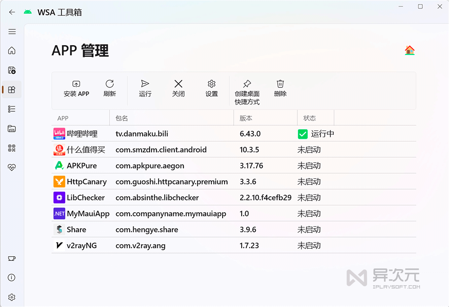Image resolution: width=449 pixels, height=307 pixels.
Task: Open the list view sidebar tab
Action: point(12,109)
